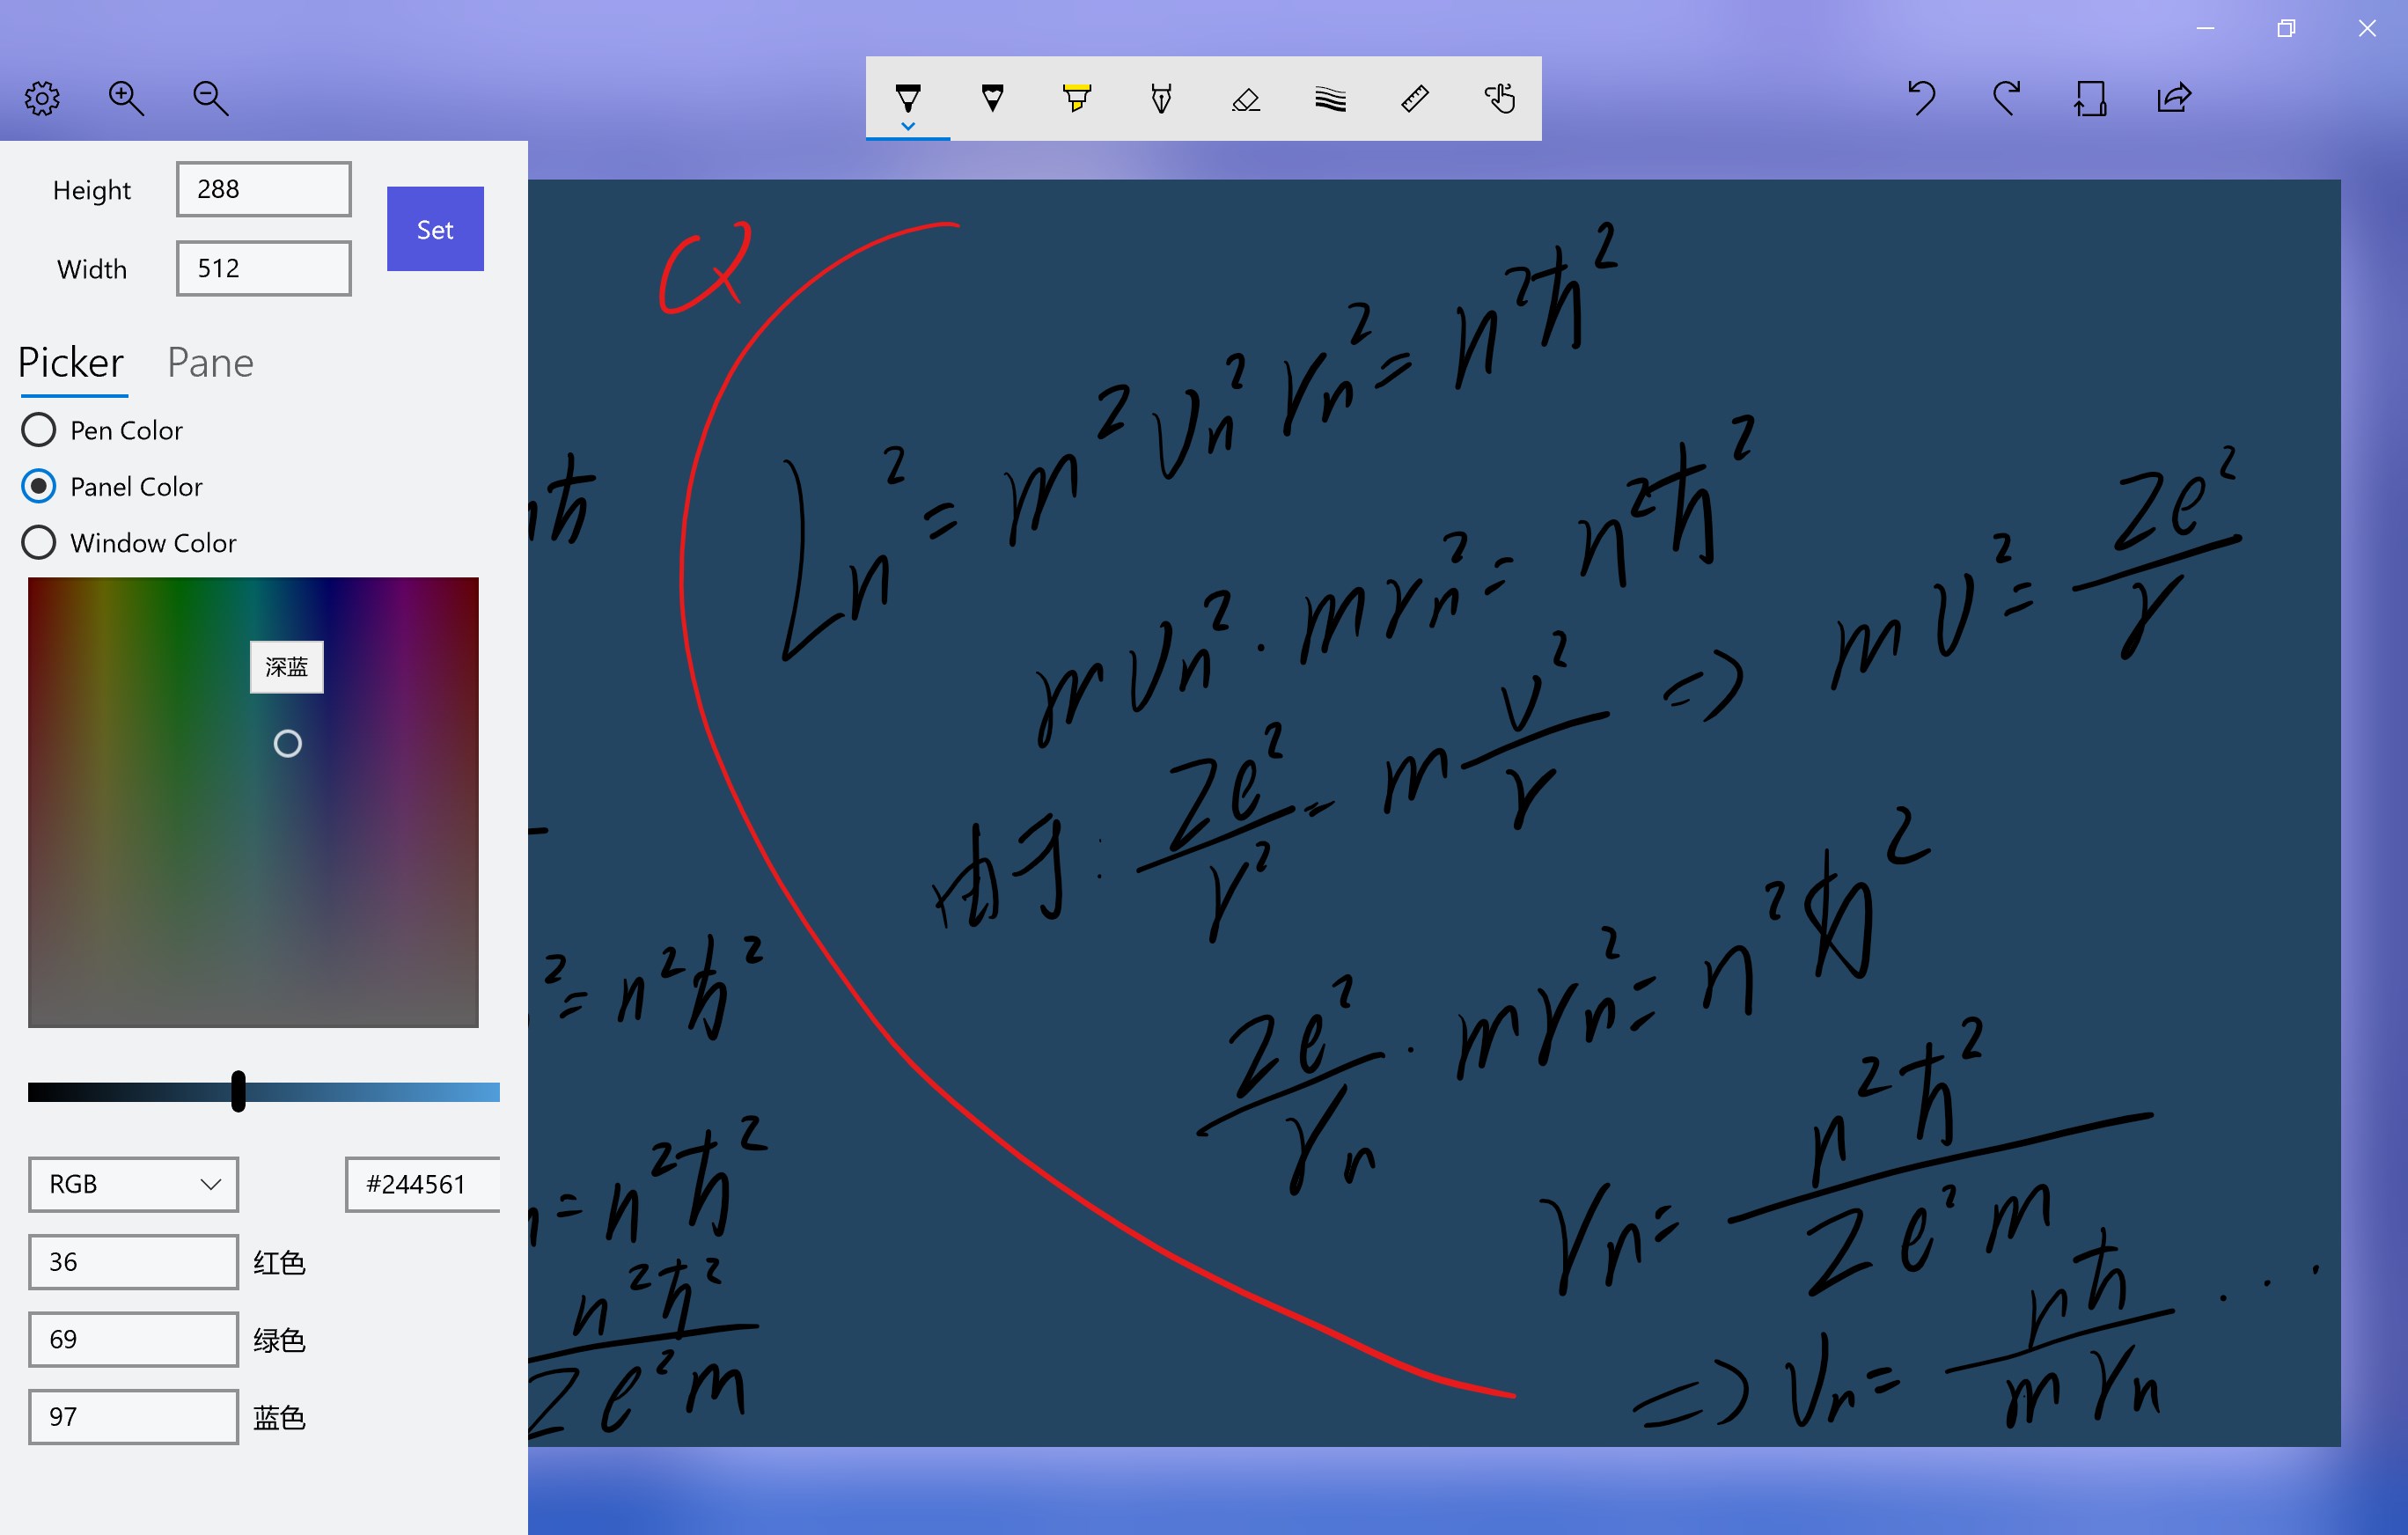Image resolution: width=2408 pixels, height=1535 pixels.
Task: Select the ballpoint pen tool
Action: tap(907, 97)
